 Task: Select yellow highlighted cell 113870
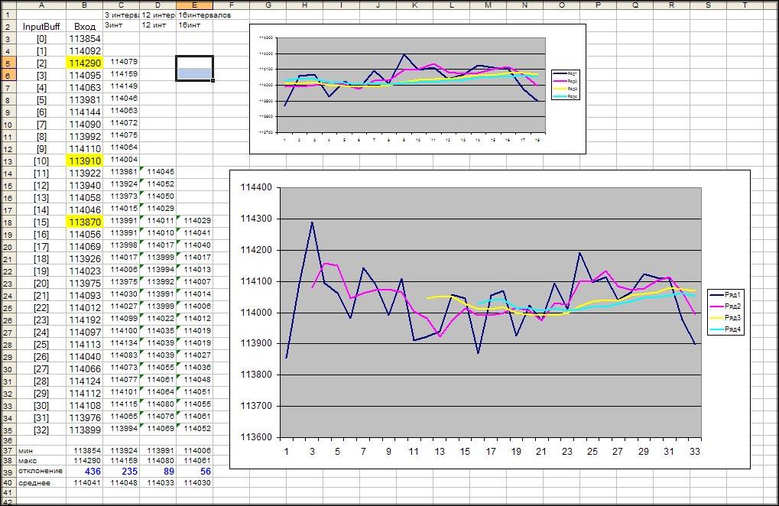pyautogui.click(x=85, y=221)
